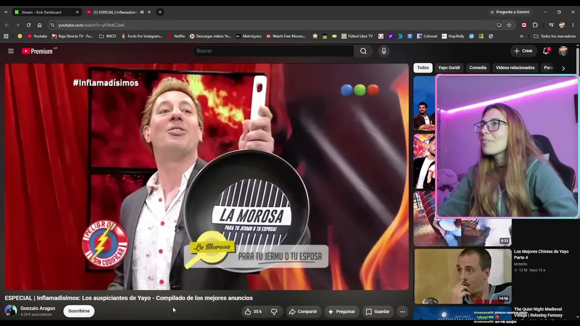Expand the hidden bookmarks overflow chevron
580x326 pixels.
522,36
